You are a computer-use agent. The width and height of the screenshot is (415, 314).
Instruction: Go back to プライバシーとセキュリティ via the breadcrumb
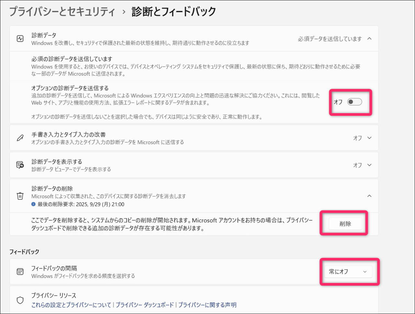tap(62, 12)
